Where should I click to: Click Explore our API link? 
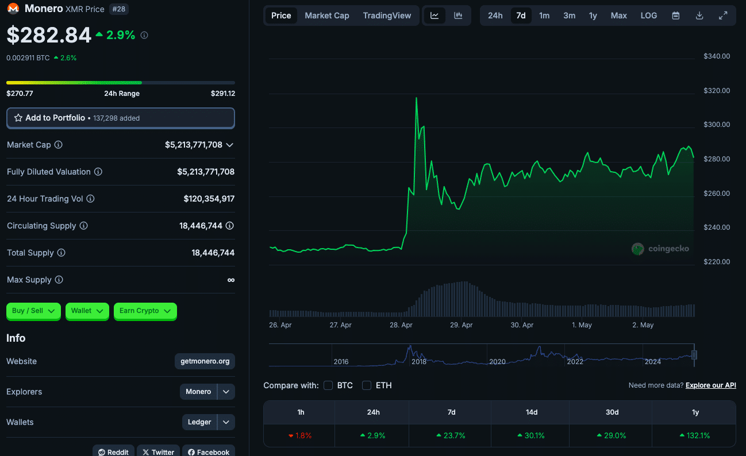tap(711, 385)
